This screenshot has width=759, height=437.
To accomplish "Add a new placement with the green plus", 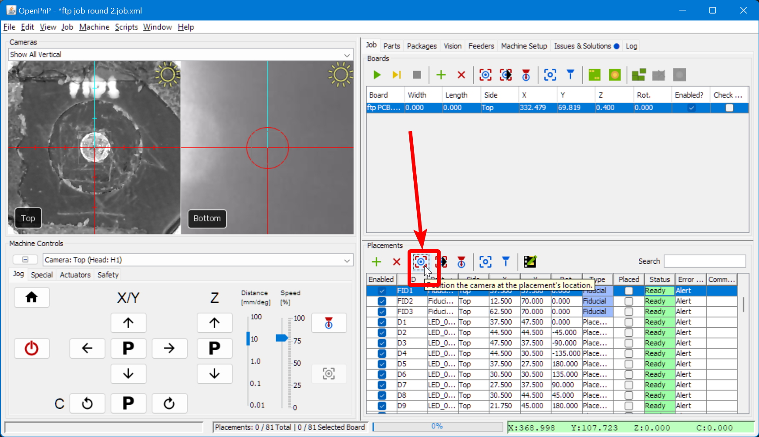I will point(376,262).
